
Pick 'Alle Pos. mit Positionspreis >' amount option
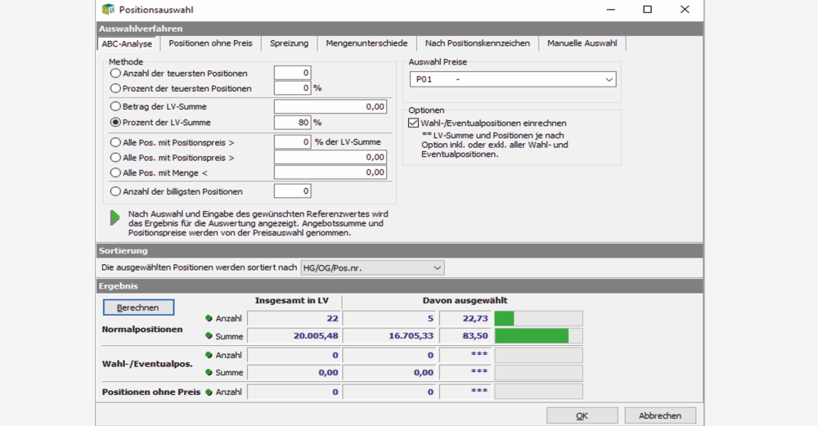(x=115, y=158)
